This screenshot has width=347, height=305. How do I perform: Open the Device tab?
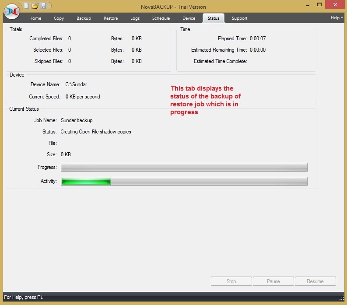click(189, 18)
